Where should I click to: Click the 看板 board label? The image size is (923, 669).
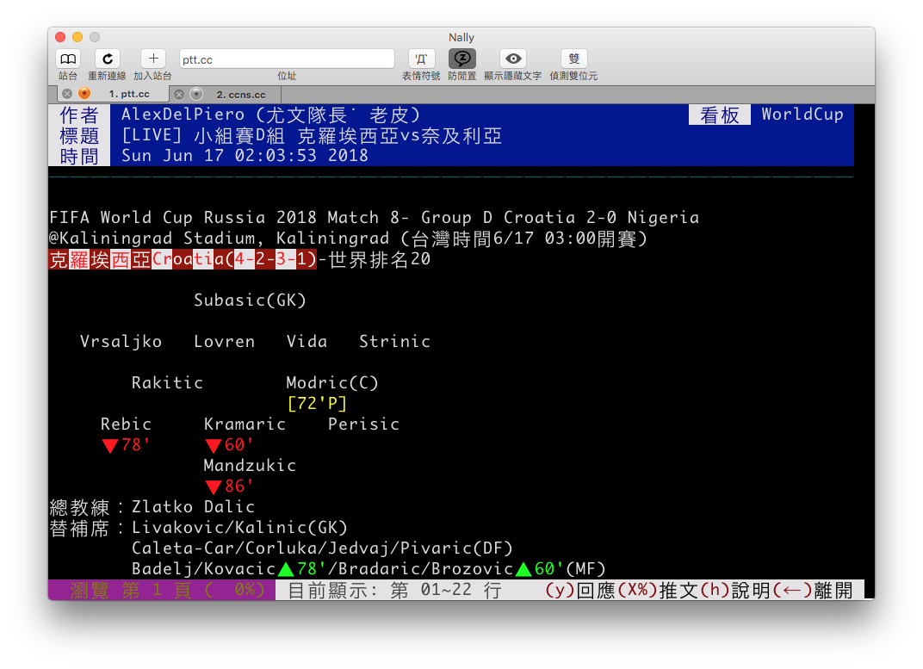[719, 115]
